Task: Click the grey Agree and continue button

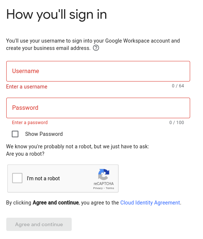Action: coord(39,224)
